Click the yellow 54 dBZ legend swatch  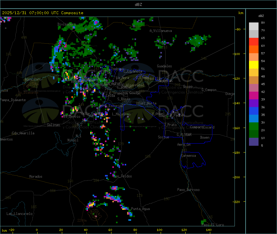[254, 65]
